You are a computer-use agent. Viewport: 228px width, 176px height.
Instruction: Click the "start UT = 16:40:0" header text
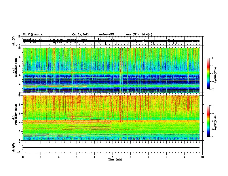139,35
